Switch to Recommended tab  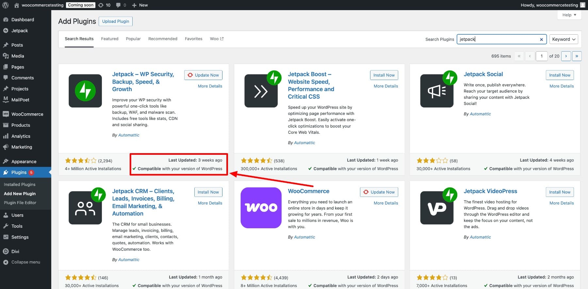163,39
